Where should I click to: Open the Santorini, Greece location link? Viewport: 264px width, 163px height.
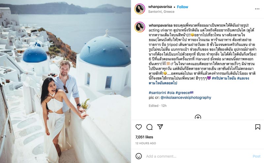coord(161,12)
